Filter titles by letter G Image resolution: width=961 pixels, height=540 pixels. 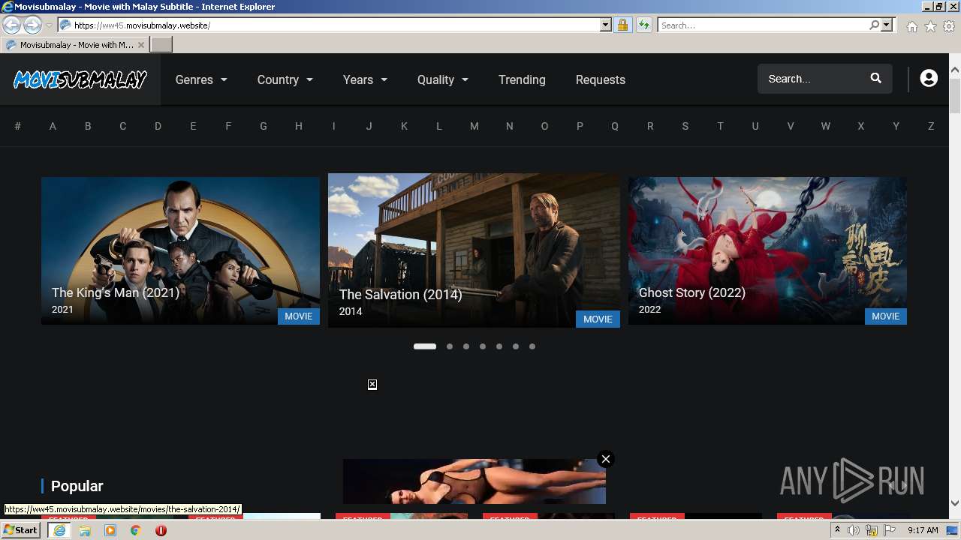click(x=264, y=126)
